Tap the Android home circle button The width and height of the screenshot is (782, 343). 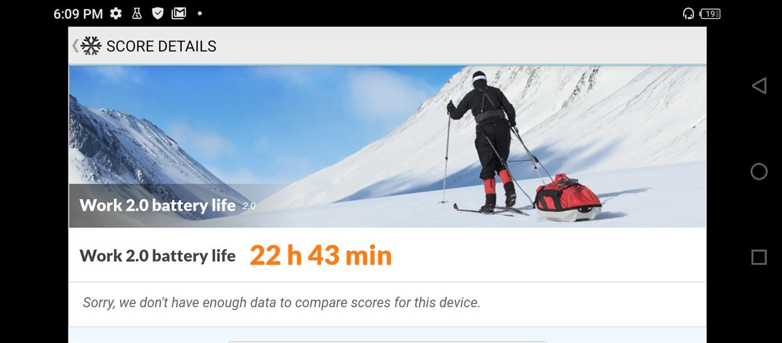coord(759,171)
